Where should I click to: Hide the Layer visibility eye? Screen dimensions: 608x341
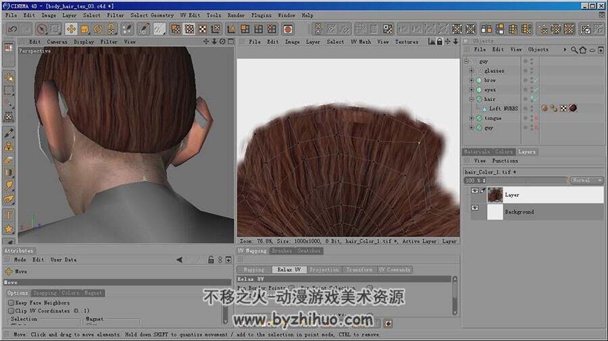[475, 191]
